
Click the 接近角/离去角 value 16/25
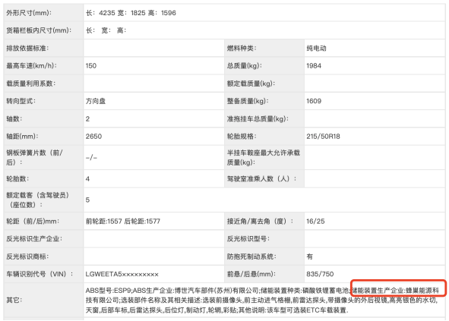(315, 221)
